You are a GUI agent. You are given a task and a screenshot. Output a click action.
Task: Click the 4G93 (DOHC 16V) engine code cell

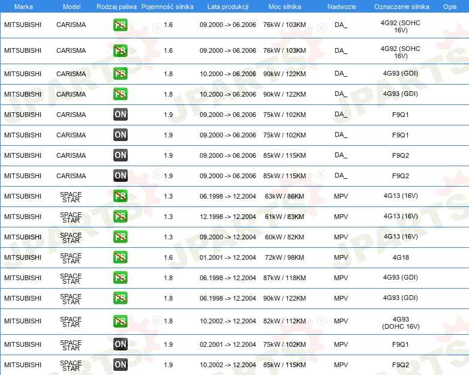401,323
